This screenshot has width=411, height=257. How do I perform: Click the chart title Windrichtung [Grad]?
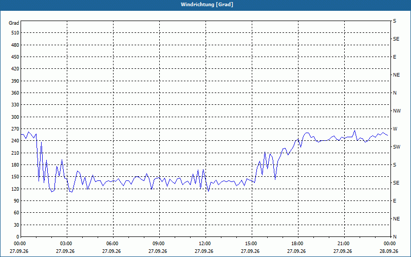click(x=207, y=5)
